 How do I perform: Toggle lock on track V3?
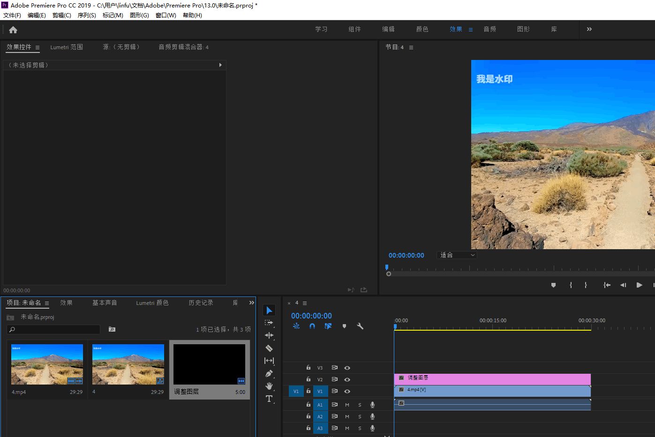(x=308, y=368)
